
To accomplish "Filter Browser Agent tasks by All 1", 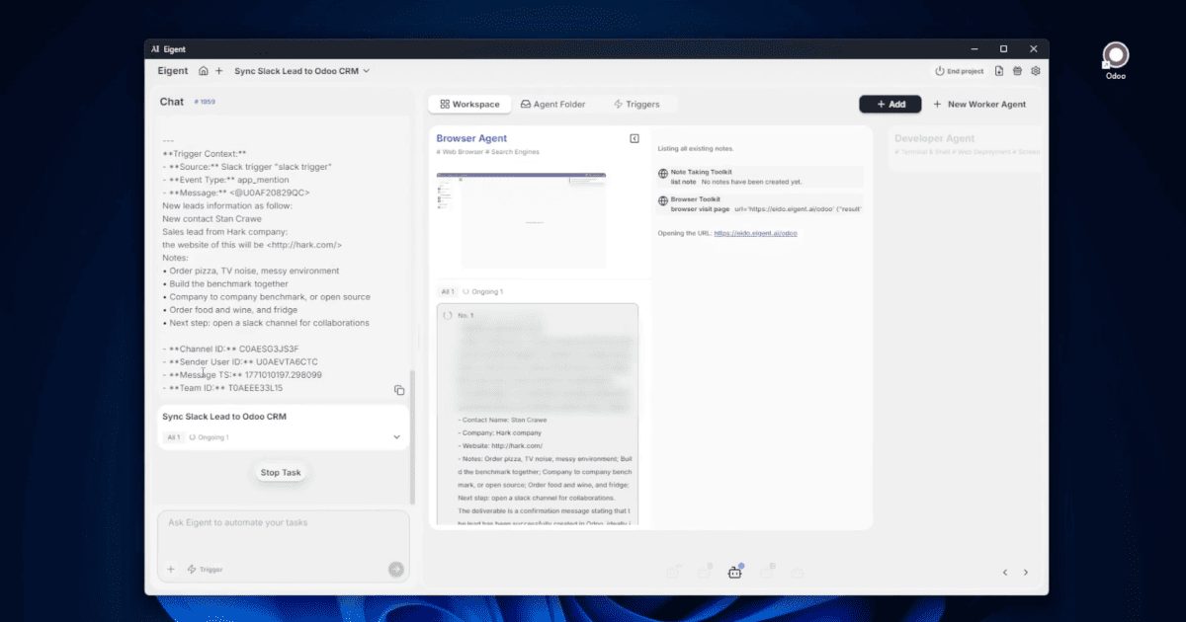I will 448,291.
